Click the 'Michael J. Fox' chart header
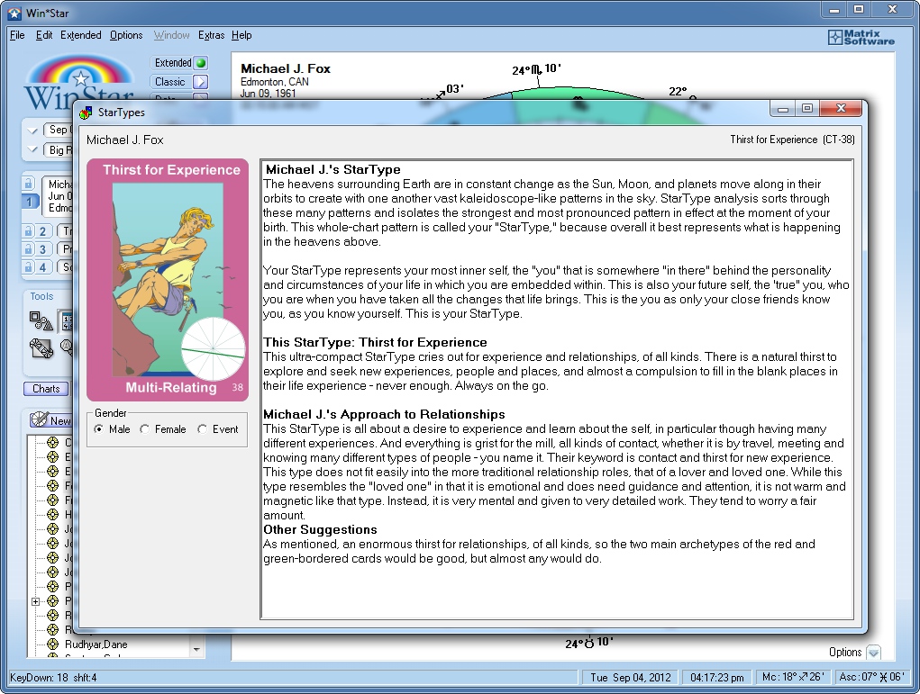 coord(286,68)
